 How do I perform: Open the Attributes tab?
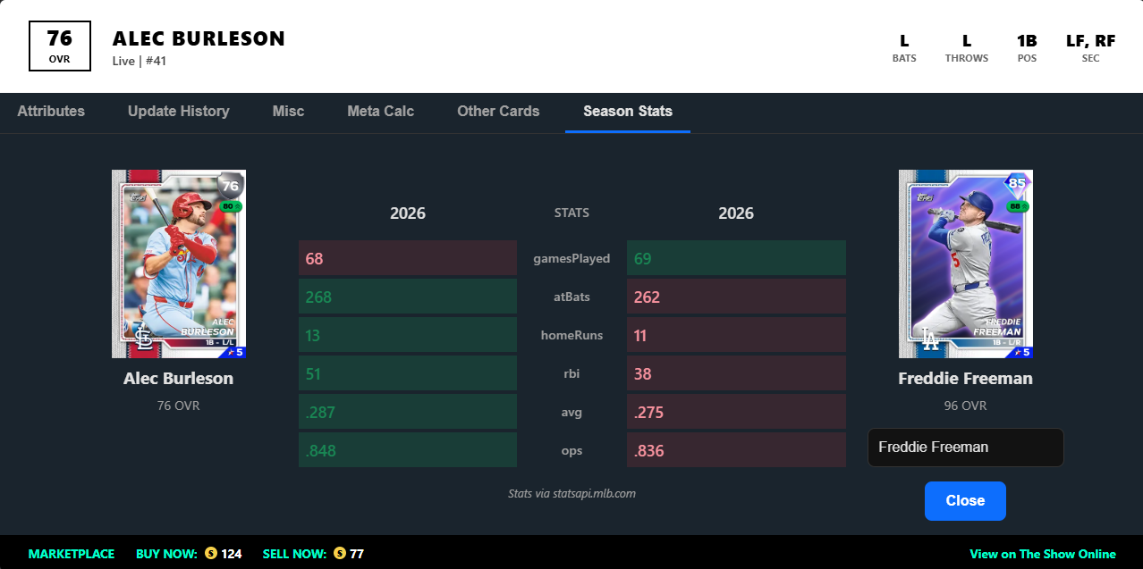click(x=51, y=112)
